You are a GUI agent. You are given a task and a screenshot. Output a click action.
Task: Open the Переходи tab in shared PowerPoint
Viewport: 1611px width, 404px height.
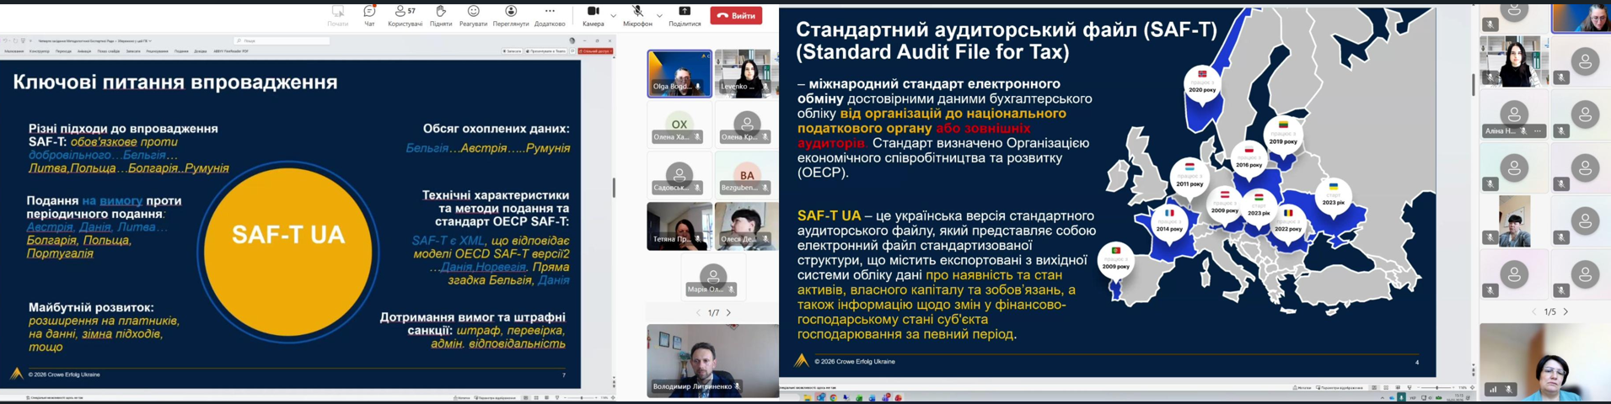click(x=63, y=51)
